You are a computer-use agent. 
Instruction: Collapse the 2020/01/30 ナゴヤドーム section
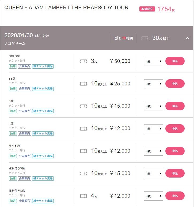coord(188,38)
